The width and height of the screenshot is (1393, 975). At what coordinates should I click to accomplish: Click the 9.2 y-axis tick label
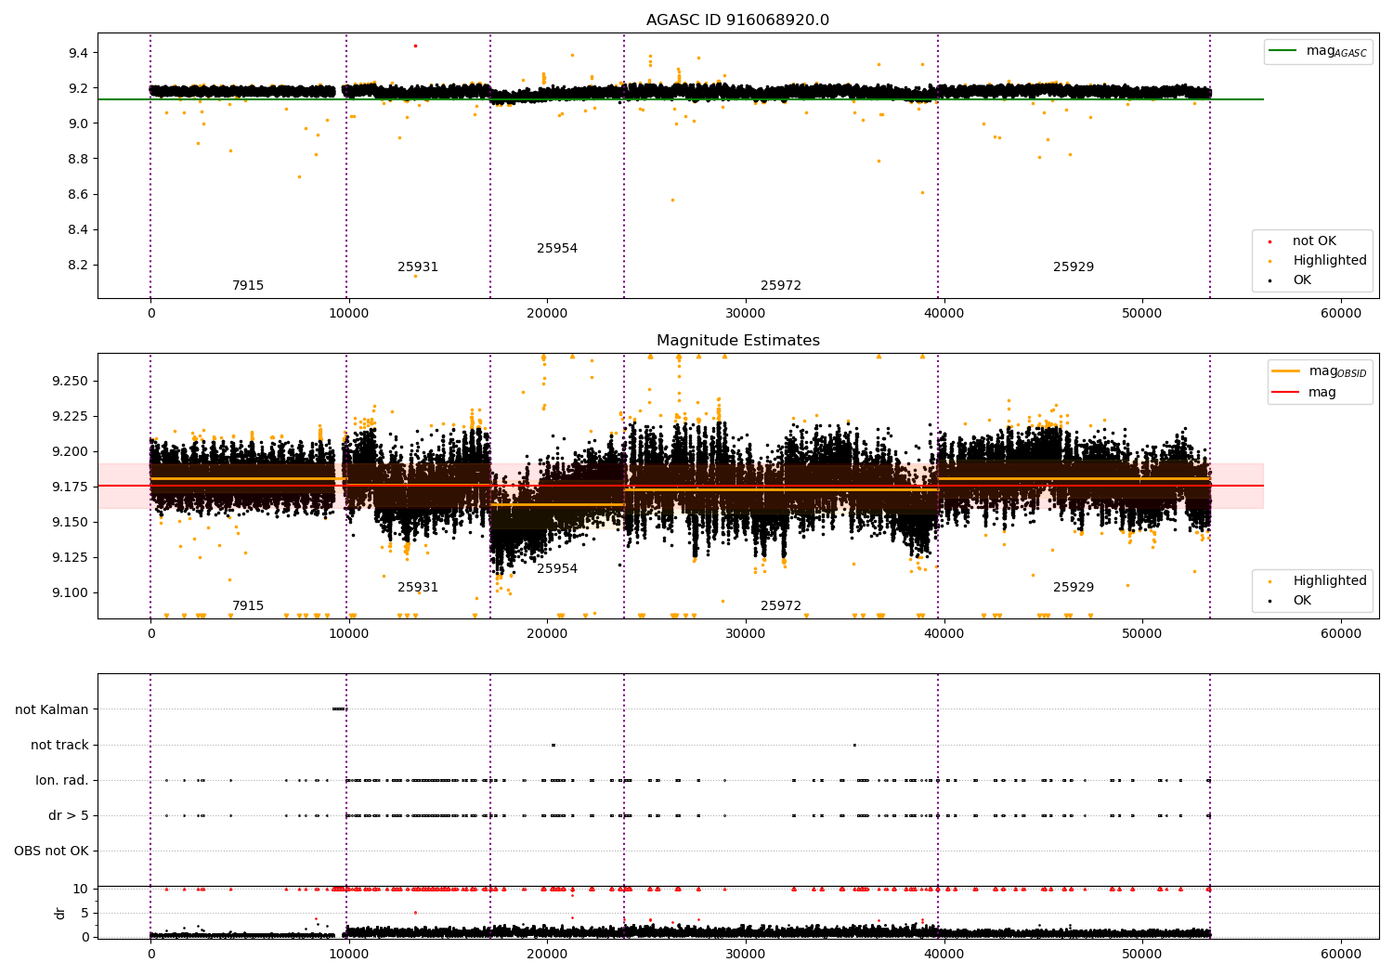(78, 88)
